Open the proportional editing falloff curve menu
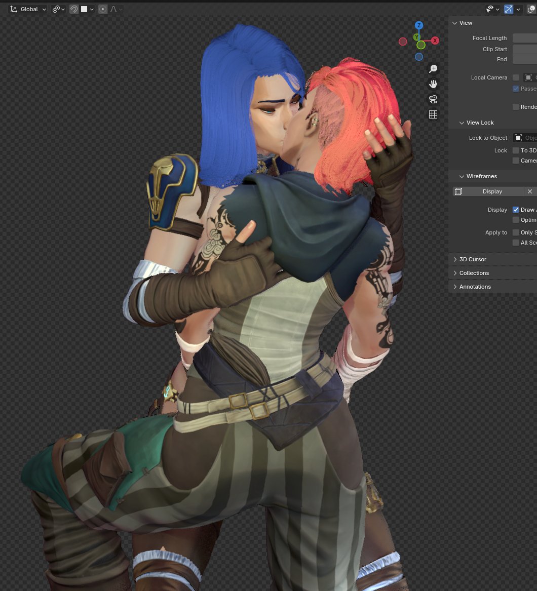 click(116, 9)
